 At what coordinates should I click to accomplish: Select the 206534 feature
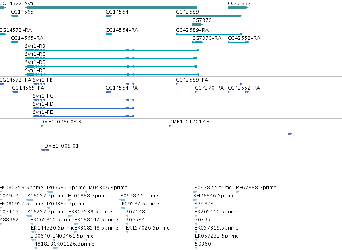127,224
